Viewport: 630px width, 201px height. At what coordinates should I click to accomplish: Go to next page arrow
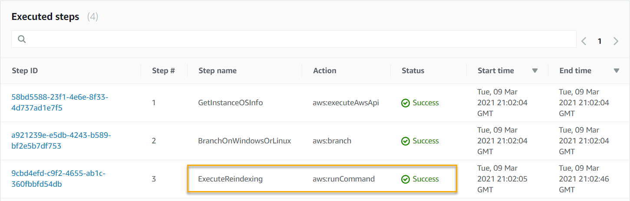click(x=616, y=41)
